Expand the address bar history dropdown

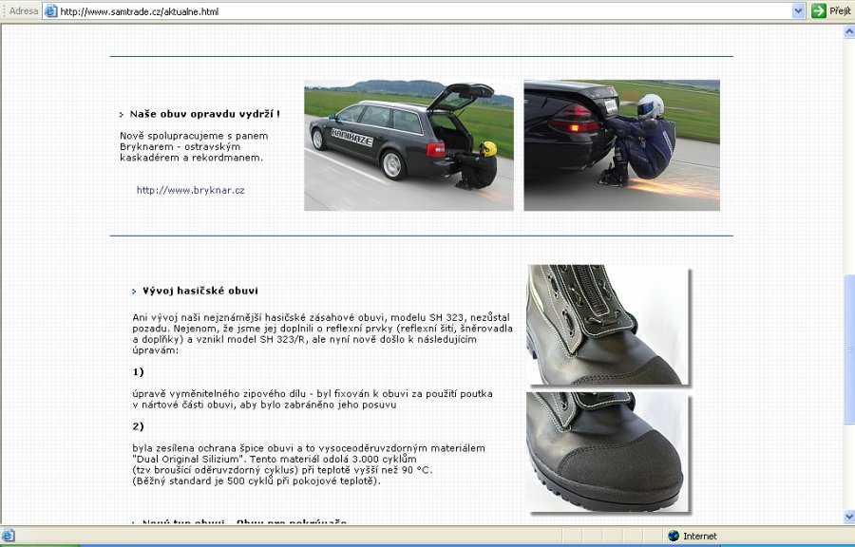tap(798, 10)
